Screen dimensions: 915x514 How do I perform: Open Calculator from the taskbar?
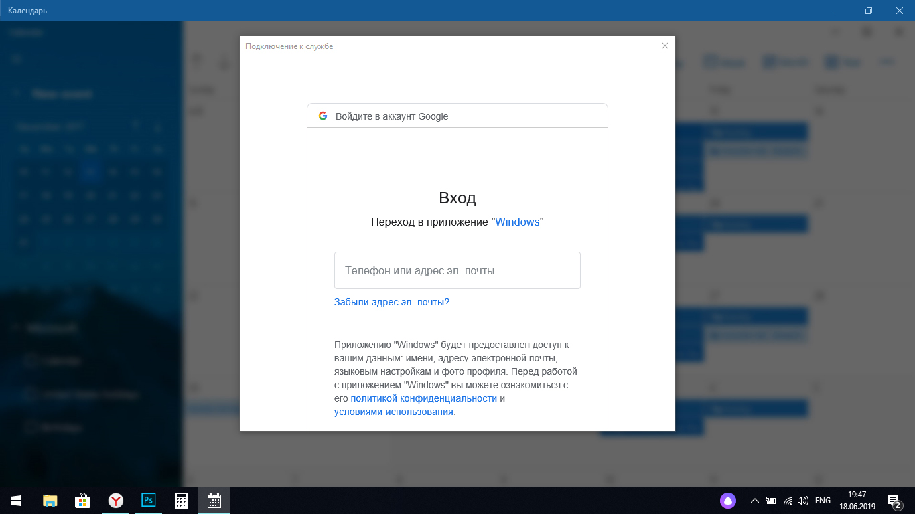pyautogui.click(x=182, y=501)
